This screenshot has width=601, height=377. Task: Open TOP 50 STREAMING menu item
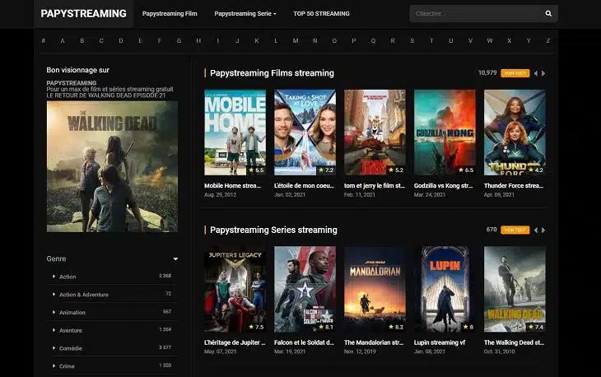coord(321,13)
